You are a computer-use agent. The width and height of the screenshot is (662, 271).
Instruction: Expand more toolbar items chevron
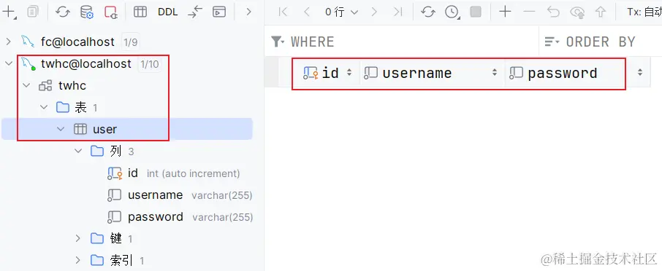248,12
